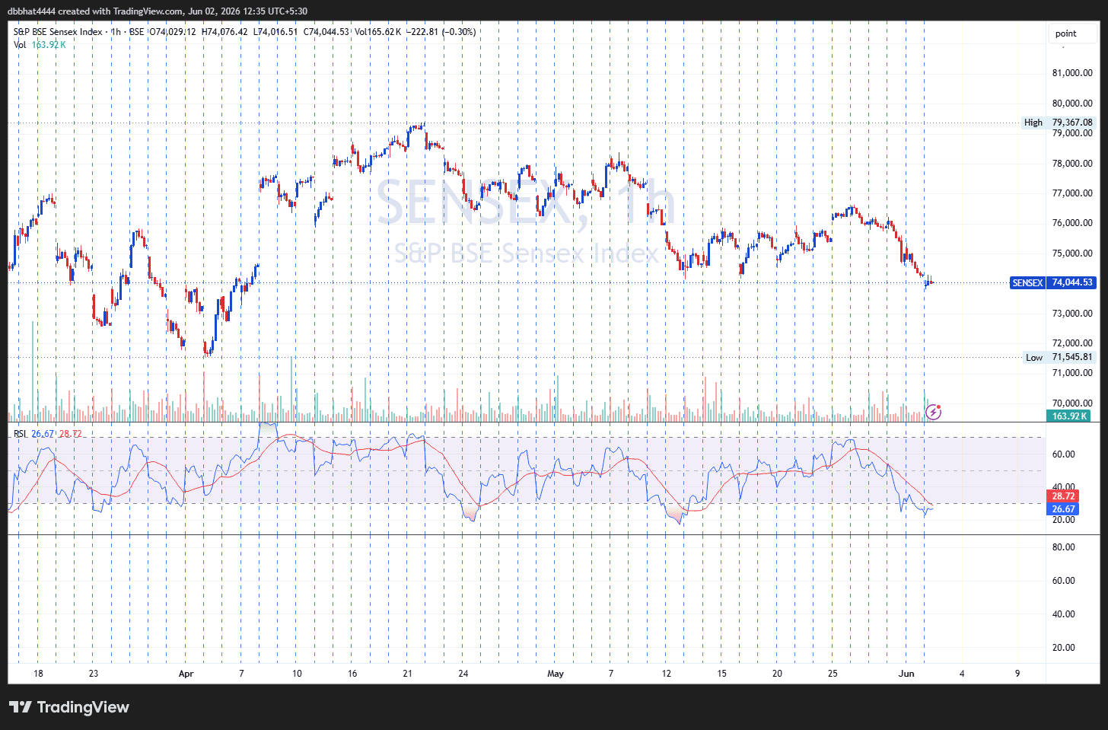Click the date label 21 on the time axis
Image resolution: width=1108 pixels, height=730 pixels.
click(408, 674)
